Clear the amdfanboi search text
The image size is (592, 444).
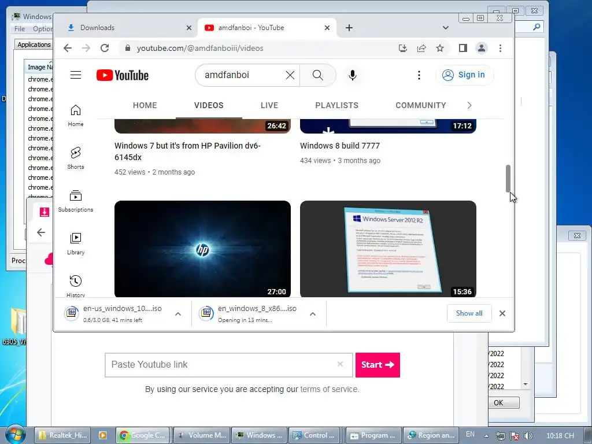(290, 75)
